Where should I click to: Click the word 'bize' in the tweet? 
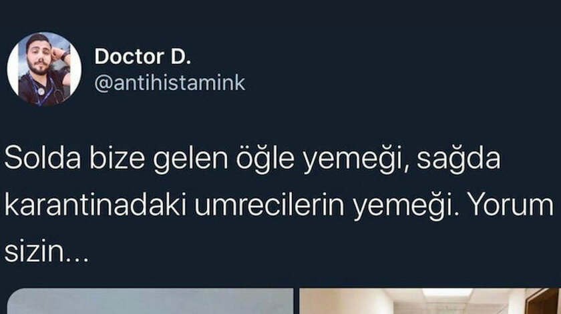coord(117,159)
